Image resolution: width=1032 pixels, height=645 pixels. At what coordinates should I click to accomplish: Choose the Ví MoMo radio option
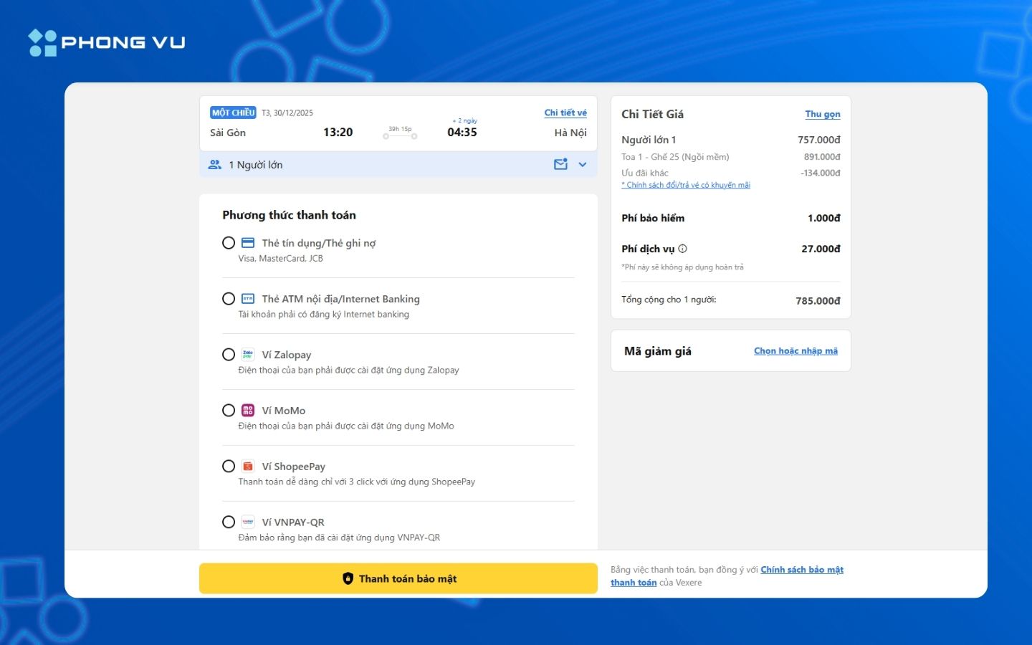229,411
